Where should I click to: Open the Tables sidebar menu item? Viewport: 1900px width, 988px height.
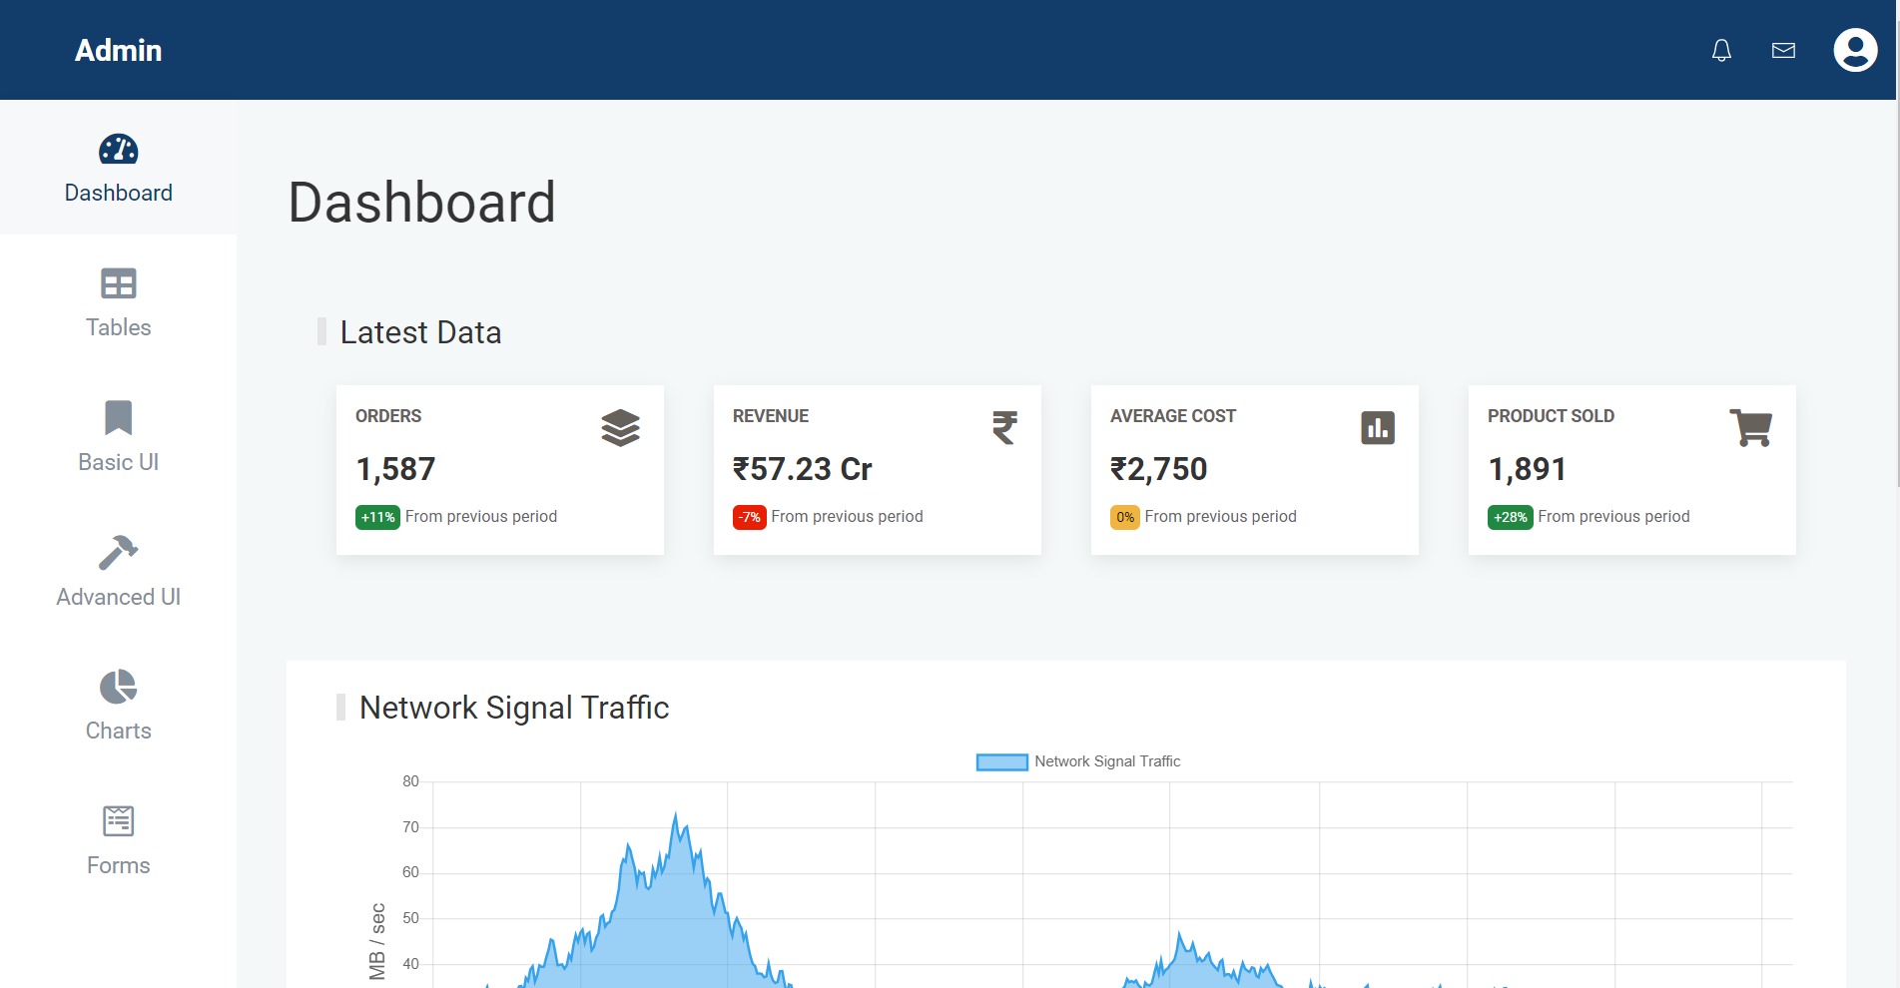click(x=118, y=302)
